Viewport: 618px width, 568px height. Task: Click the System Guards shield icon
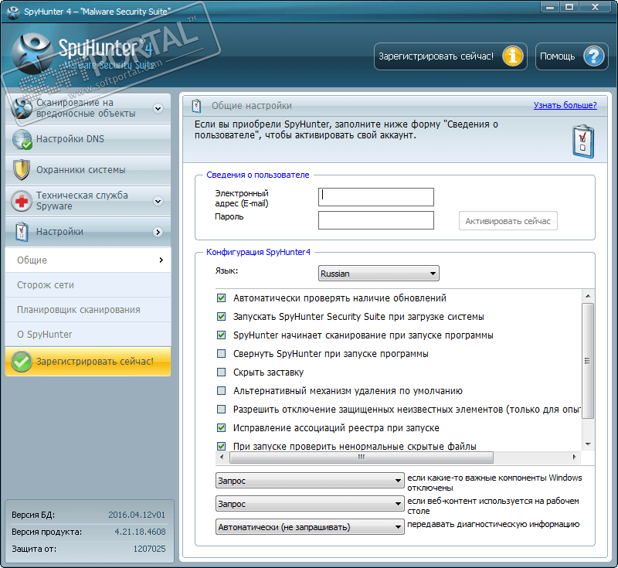pyautogui.click(x=22, y=170)
